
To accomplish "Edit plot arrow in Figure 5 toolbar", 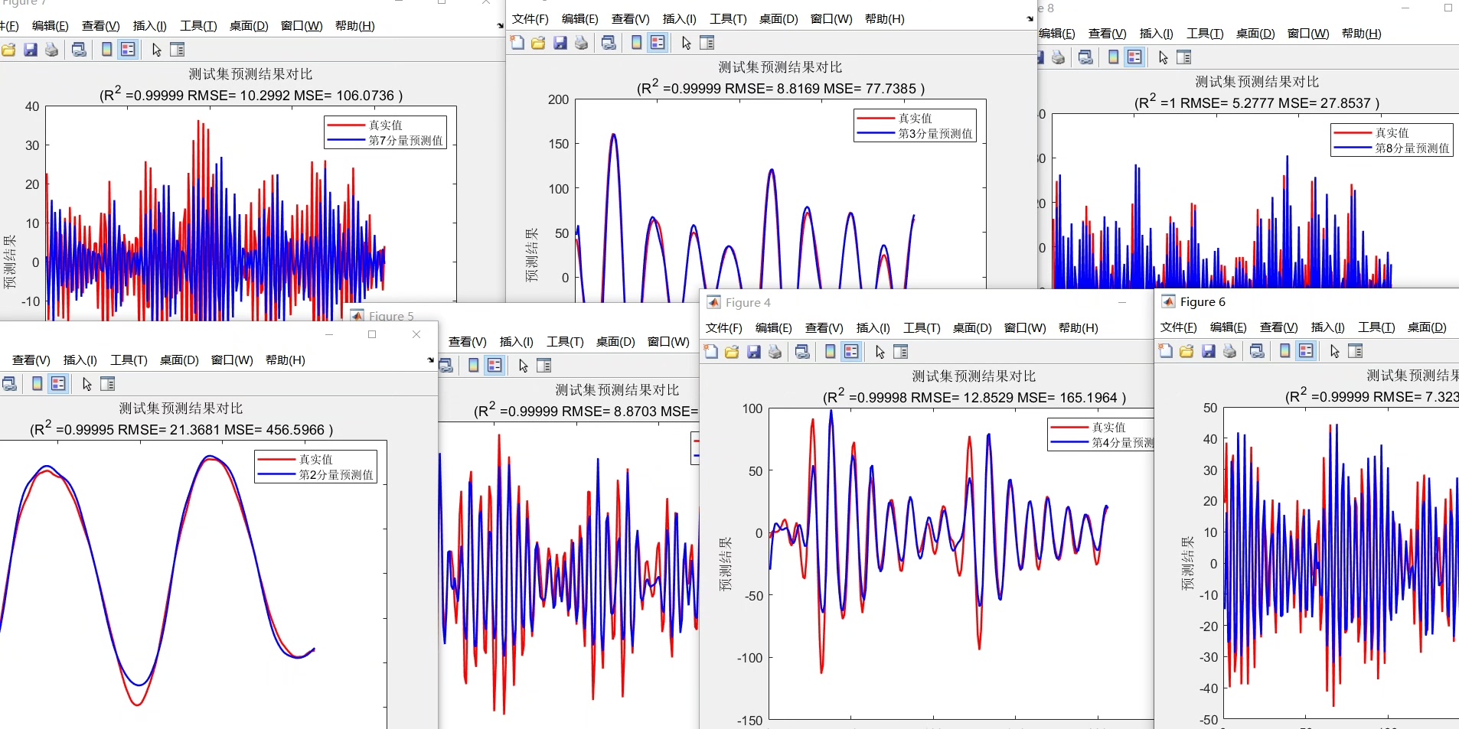I will [523, 366].
